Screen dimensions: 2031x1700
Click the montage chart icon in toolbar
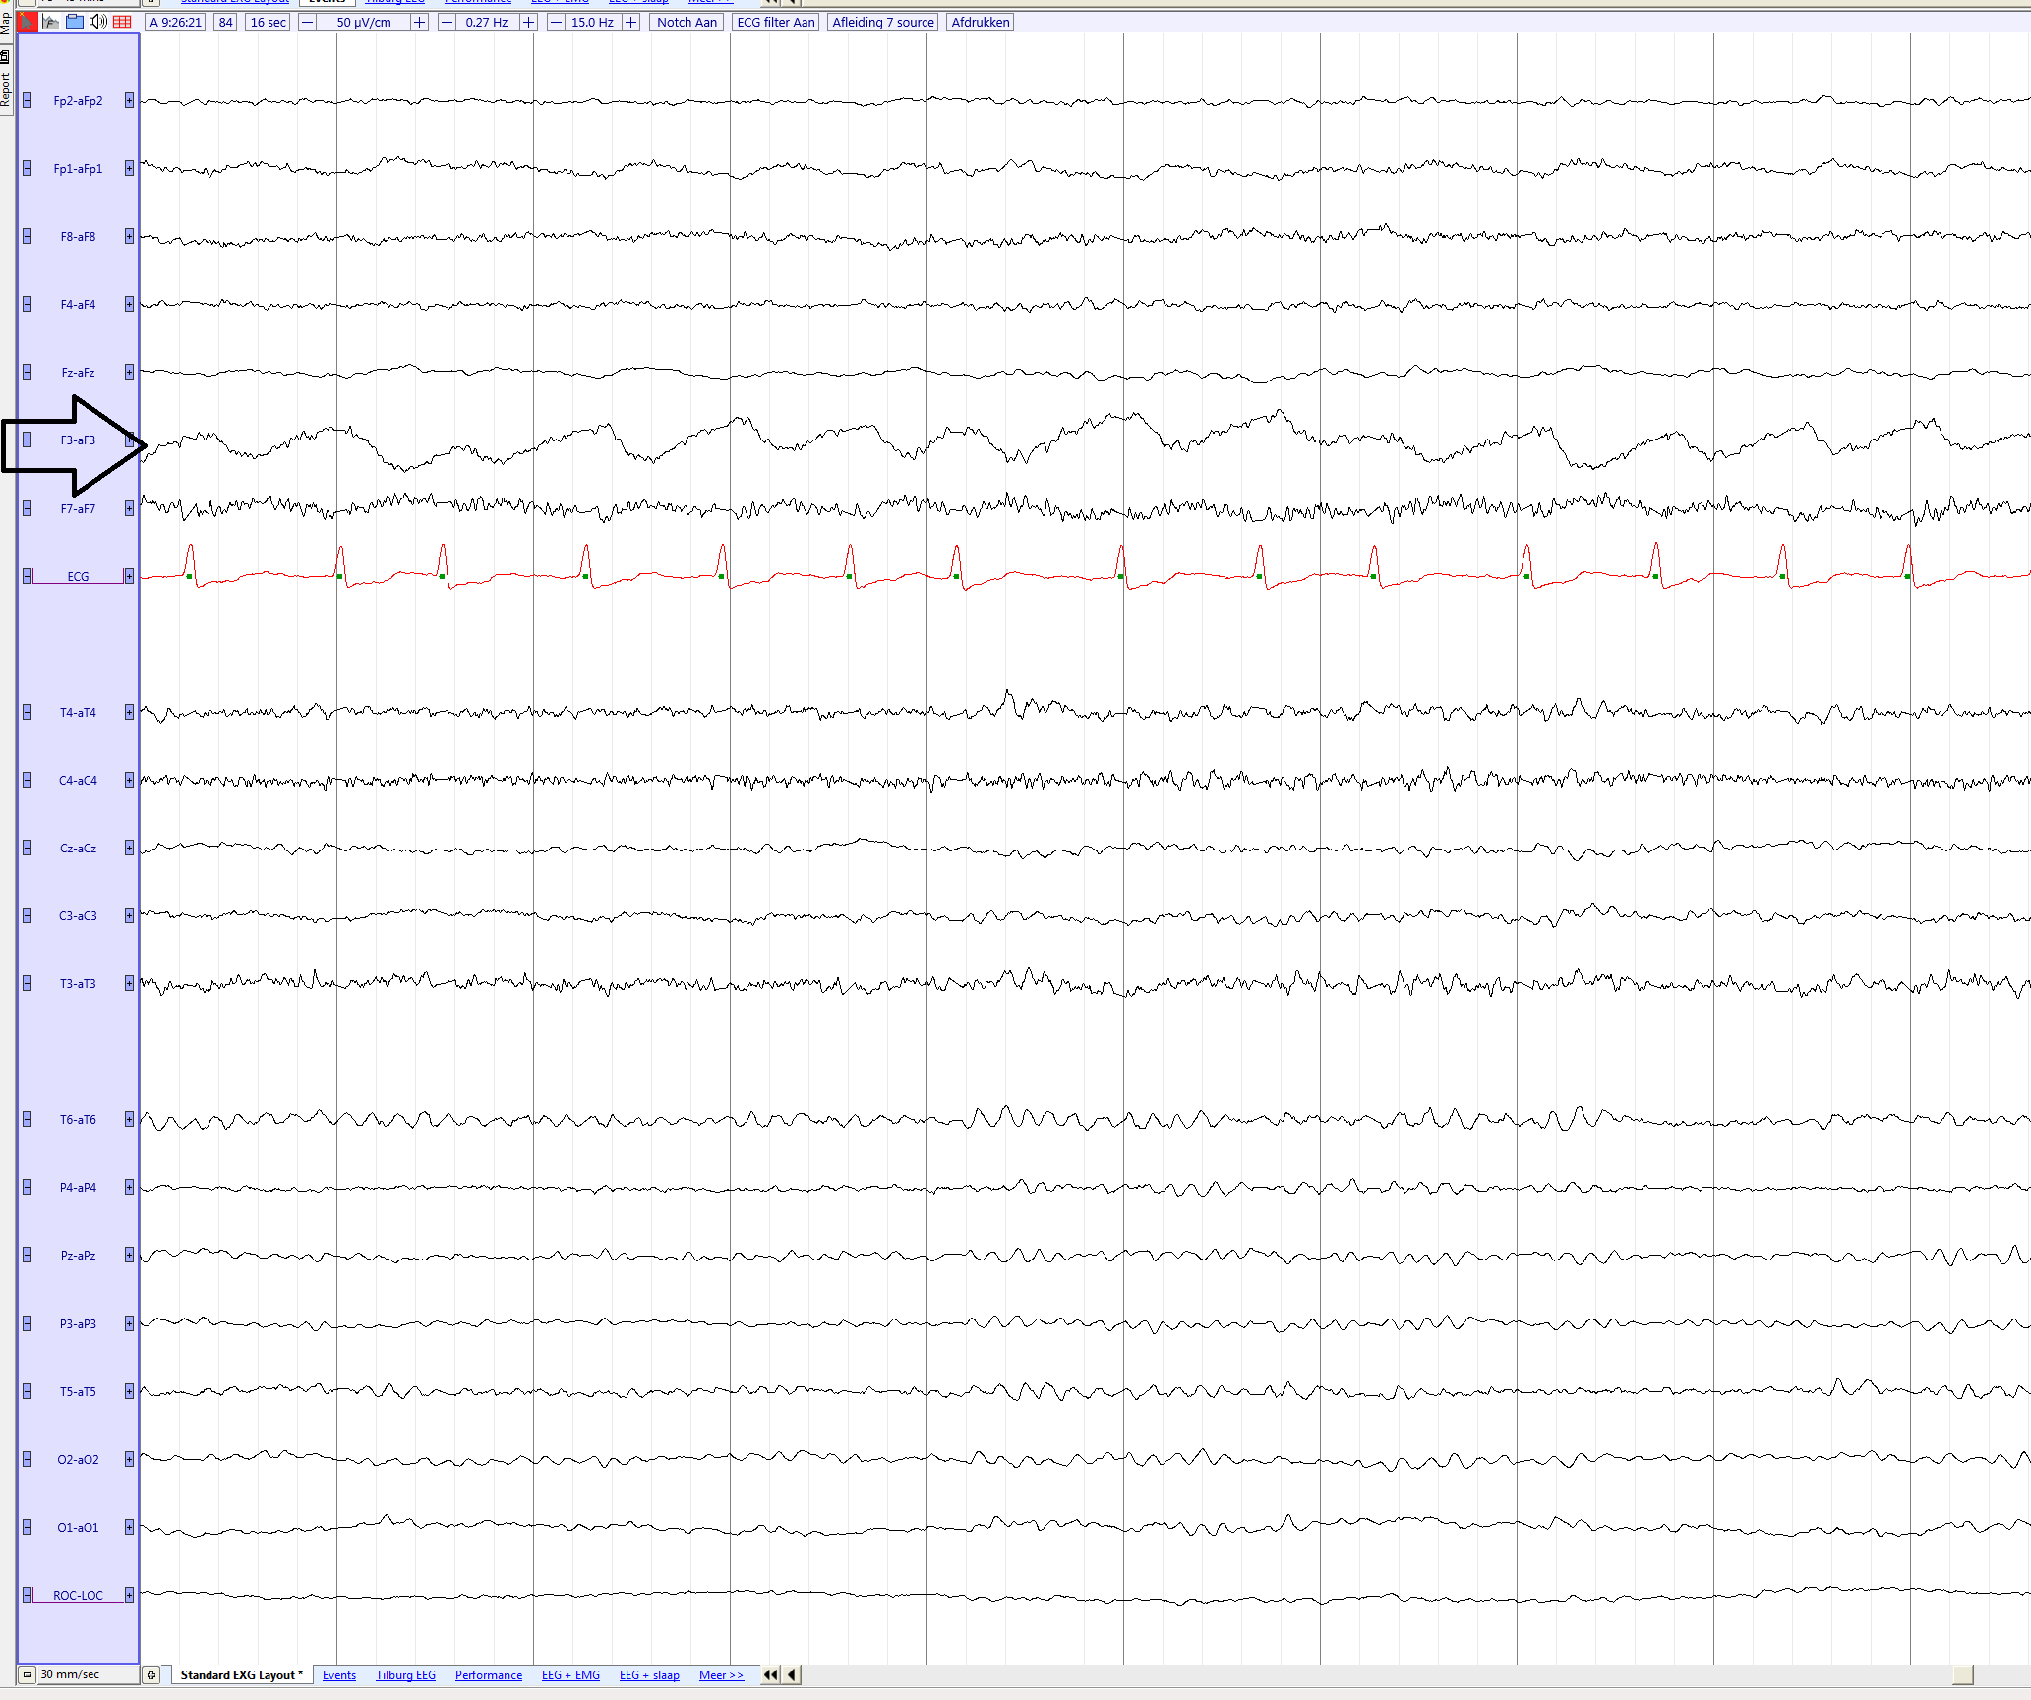point(51,22)
